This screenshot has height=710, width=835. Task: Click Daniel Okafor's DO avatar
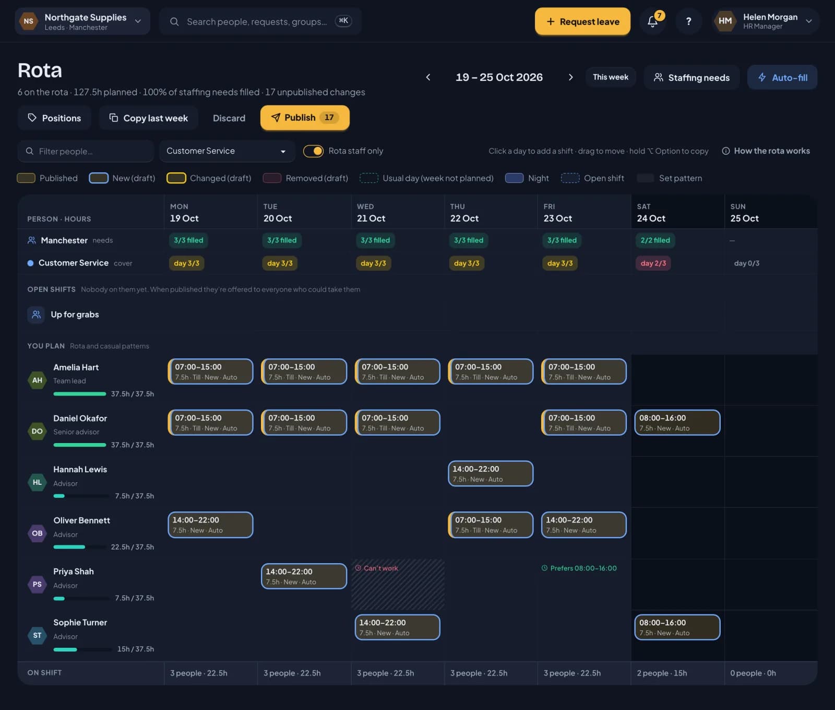37,432
